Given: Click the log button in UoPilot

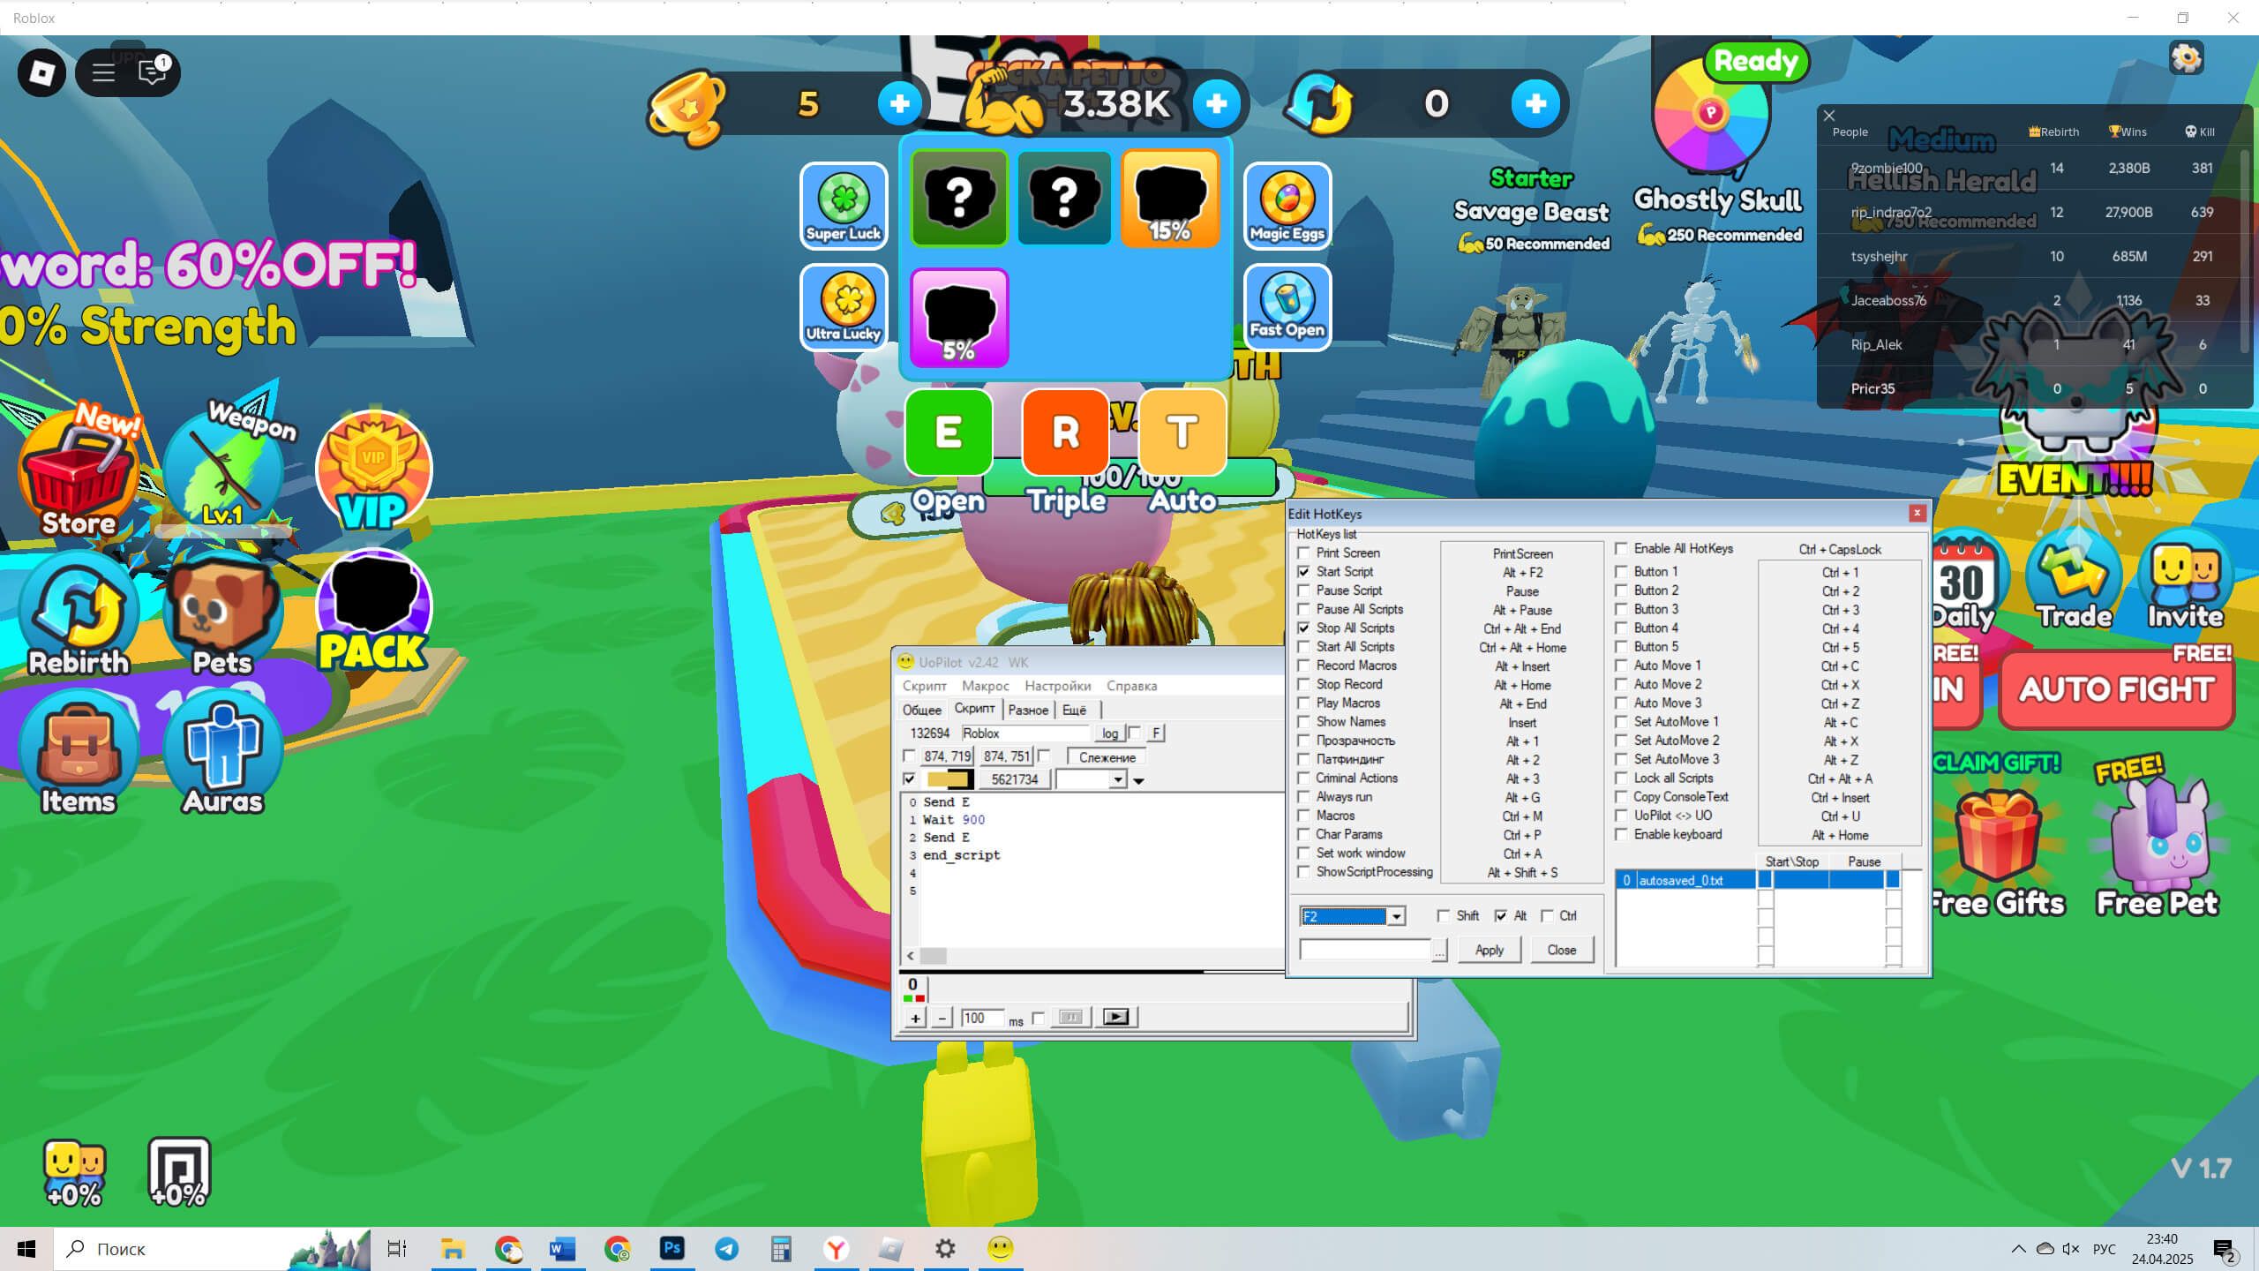Looking at the screenshot, I should [x=1109, y=733].
